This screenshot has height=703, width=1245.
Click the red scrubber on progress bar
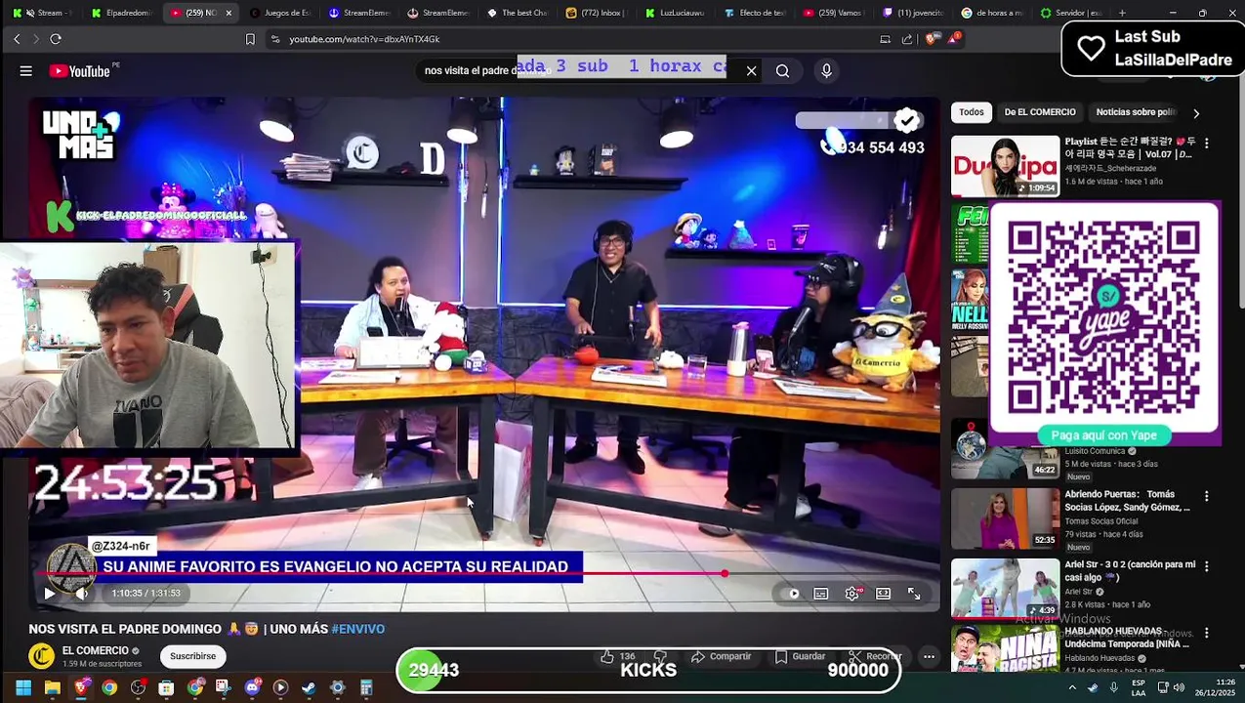tap(725, 573)
